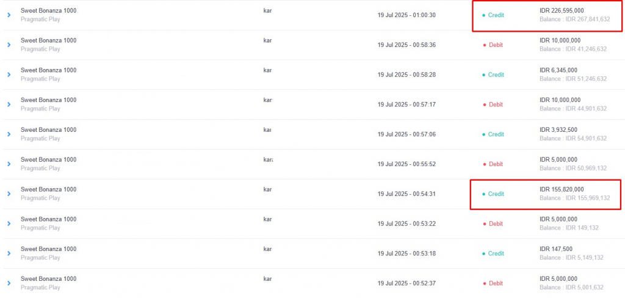Expand the 00:55:52 debit row chevron

coord(9,164)
